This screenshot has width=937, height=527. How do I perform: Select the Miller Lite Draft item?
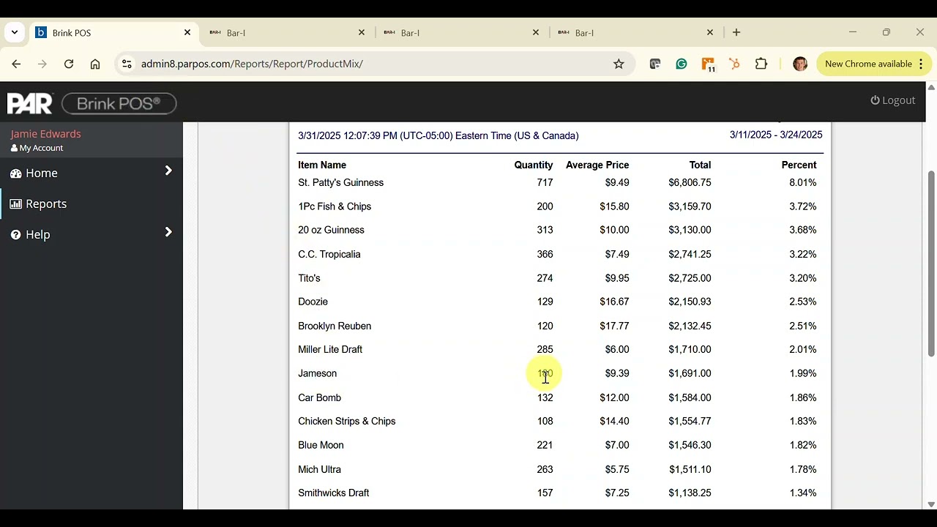tap(330, 349)
